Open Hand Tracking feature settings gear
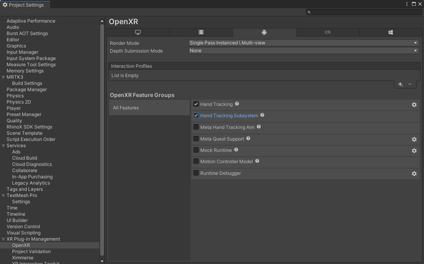The width and height of the screenshot is (424, 264). [414, 105]
